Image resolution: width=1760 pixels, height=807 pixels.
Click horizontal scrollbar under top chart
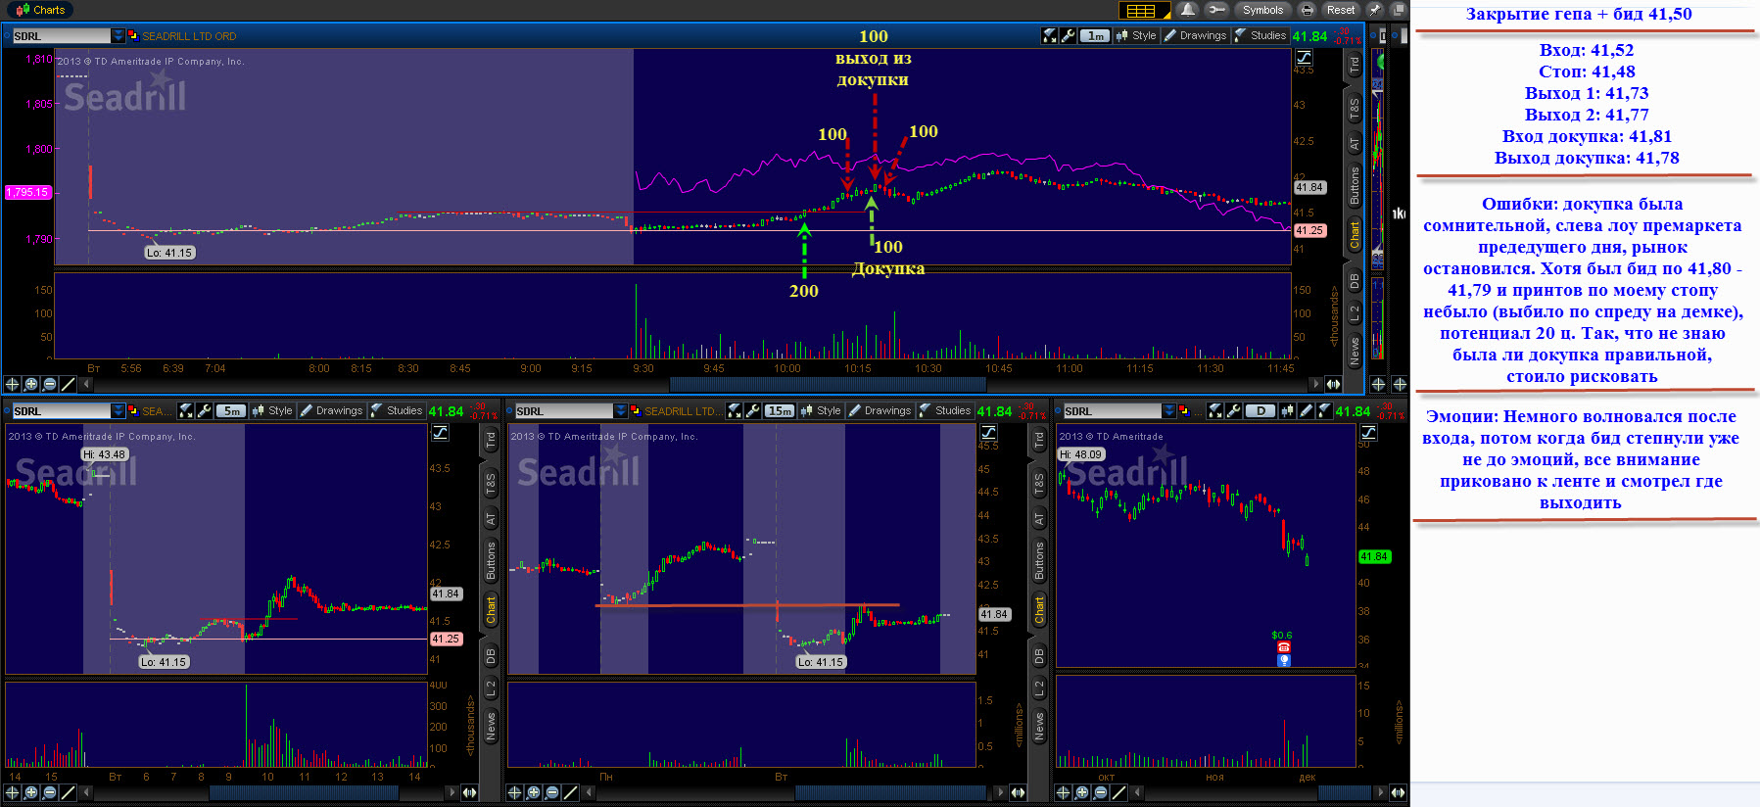[828, 384]
